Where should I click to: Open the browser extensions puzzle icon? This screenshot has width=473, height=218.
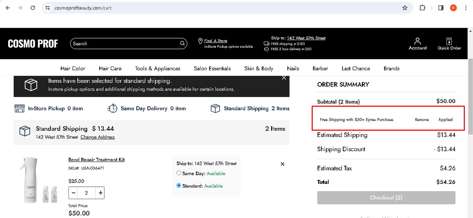(423, 8)
